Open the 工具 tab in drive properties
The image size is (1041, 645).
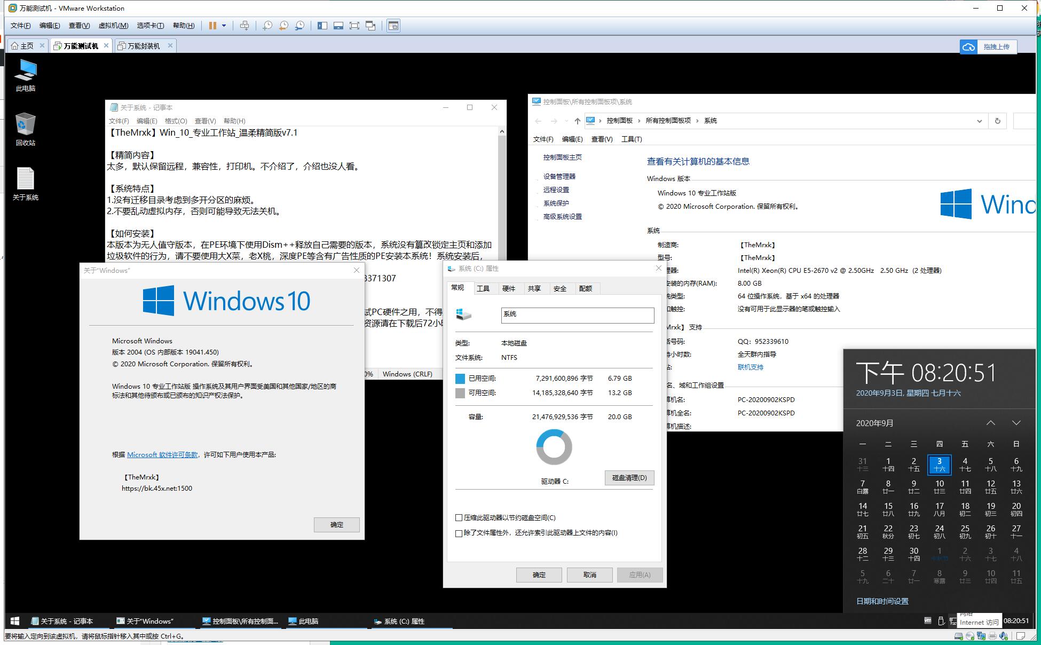pos(483,288)
